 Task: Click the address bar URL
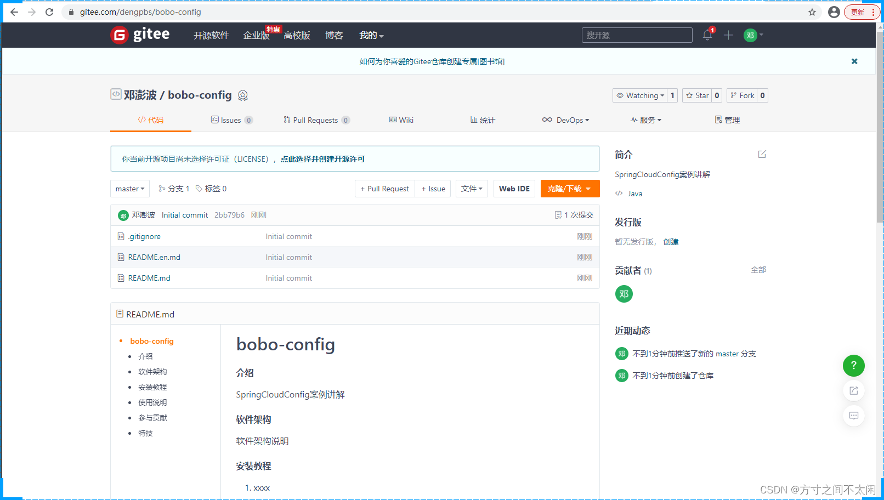point(140,12)
